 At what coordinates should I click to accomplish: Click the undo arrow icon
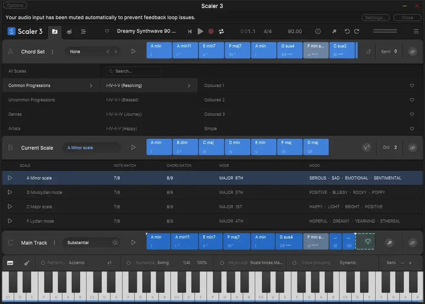(347, 31)
